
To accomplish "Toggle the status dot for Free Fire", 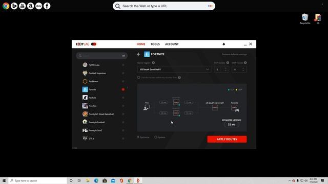I will pyautogui.click(x=123, y=106).
